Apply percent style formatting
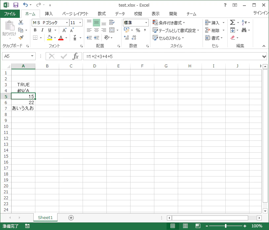 tap(138, 30)
